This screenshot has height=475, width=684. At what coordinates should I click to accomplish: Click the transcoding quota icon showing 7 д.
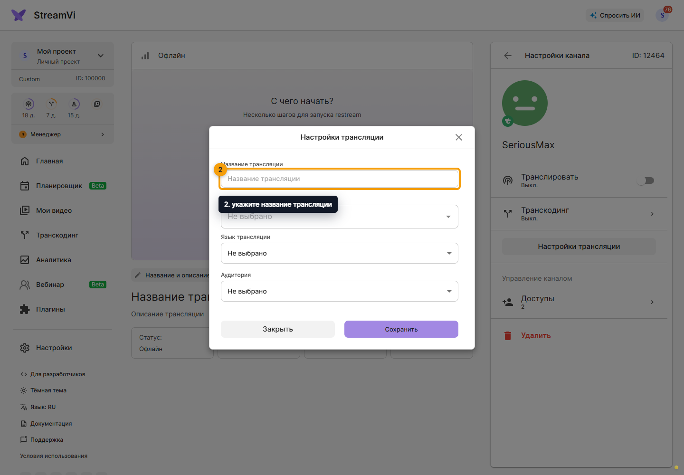pyautogui.click(x=51, y=104)
